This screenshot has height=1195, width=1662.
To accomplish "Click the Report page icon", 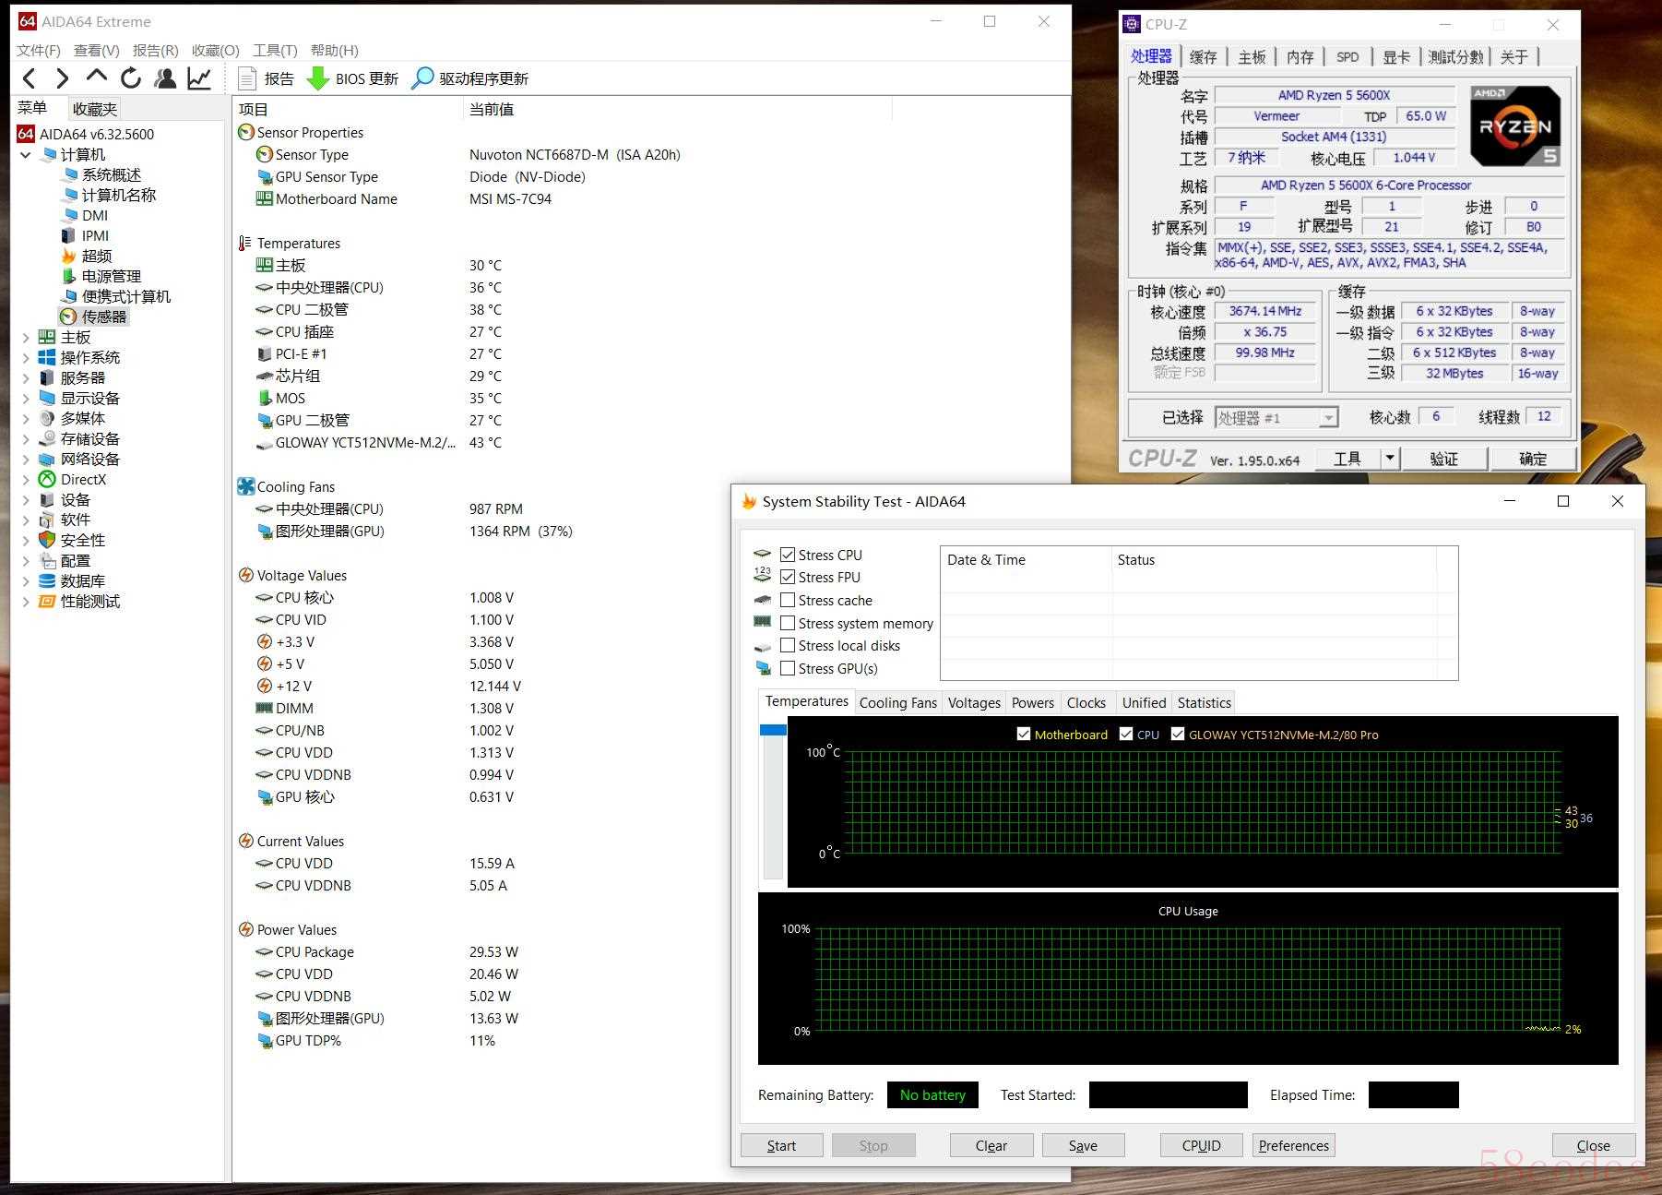I will click(246, 78).
